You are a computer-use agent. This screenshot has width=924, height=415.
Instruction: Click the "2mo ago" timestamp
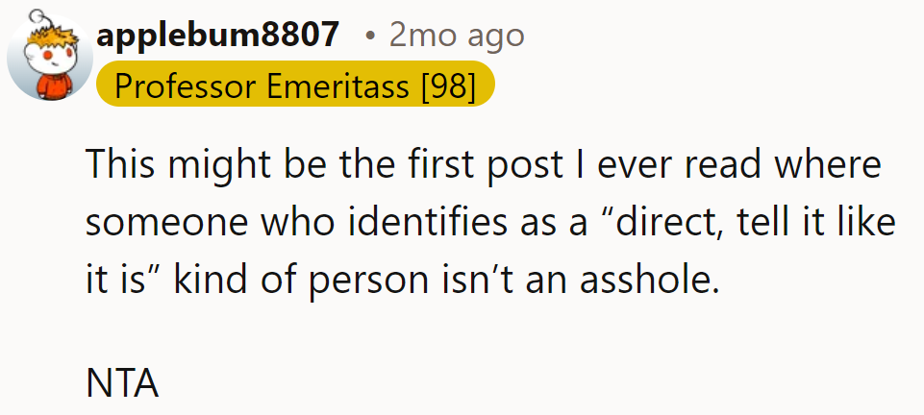click(x=456, y=36)
